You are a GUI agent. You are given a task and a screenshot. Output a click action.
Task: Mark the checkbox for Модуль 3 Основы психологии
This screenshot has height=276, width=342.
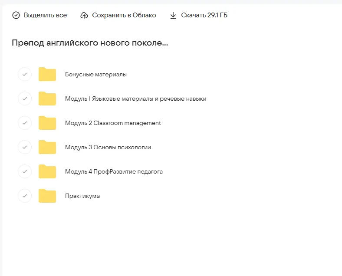tap(25, 148)
